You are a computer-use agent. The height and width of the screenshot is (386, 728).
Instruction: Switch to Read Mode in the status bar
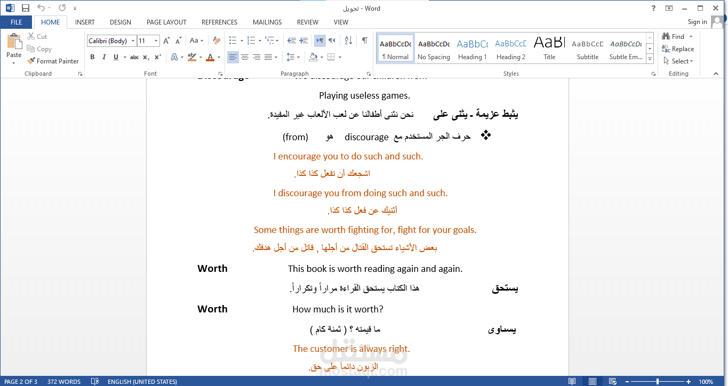pos(572,381)
